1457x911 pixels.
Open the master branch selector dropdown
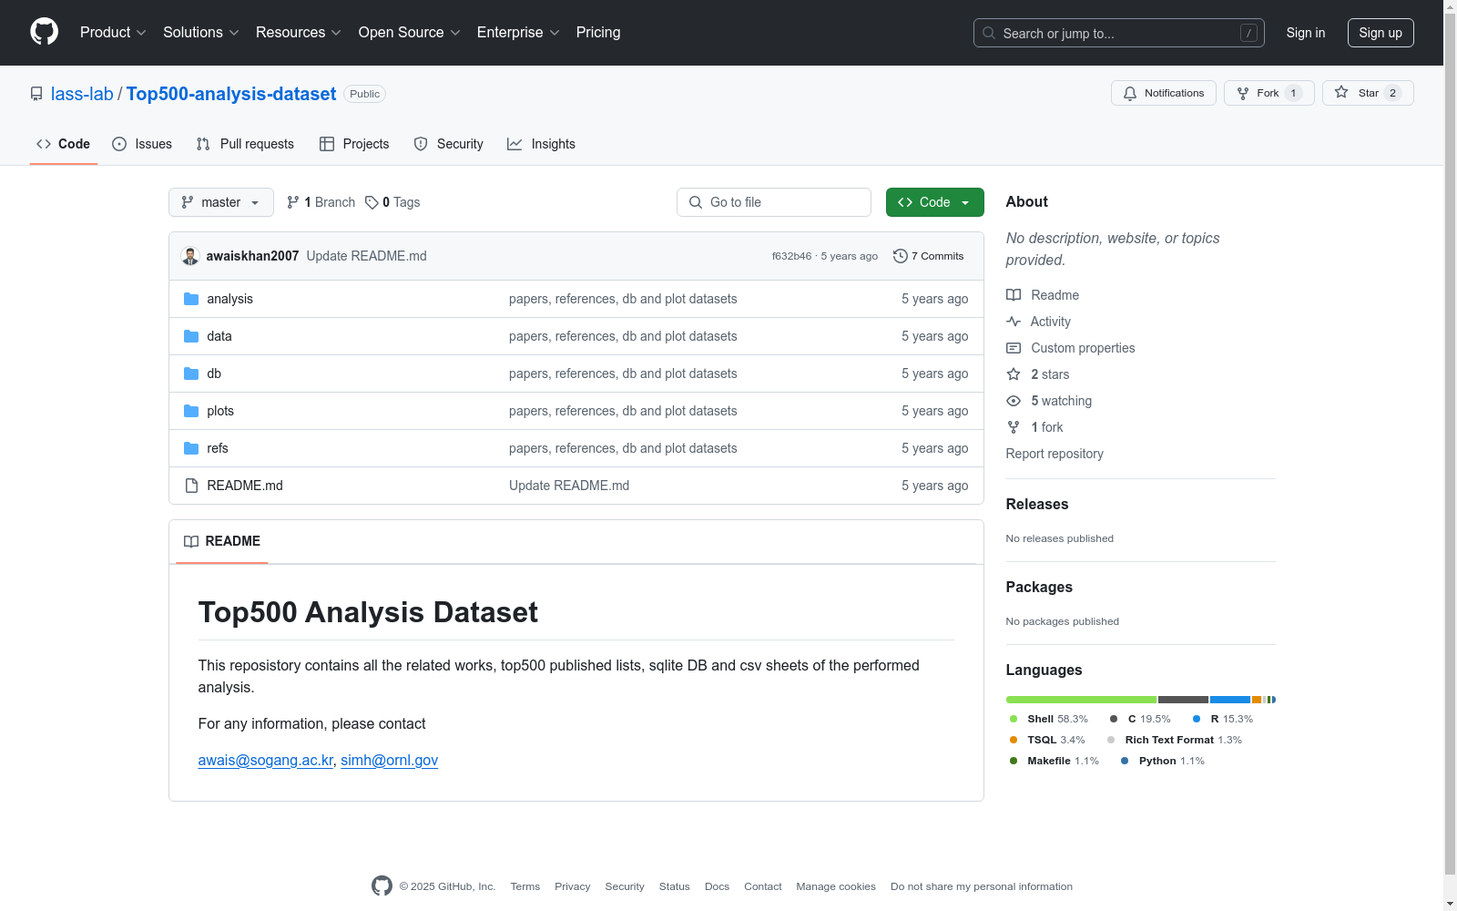pyautogui.click(x=221, y=202)
